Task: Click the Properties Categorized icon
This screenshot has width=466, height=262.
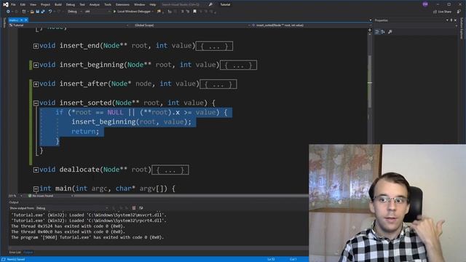Action: coord(377,32)
